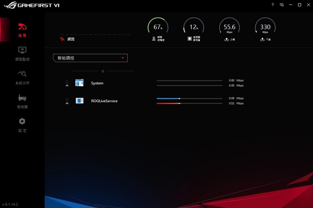
Task: Click the mini window mode icon in title bar
Action: pyautogui.click(x=282, y=5)
